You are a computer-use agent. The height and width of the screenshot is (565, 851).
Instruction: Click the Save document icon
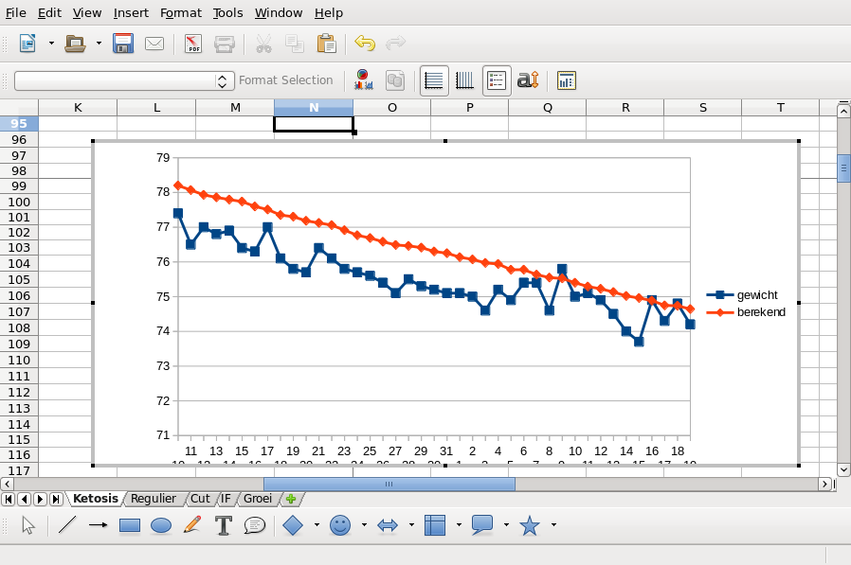(123, 44)
